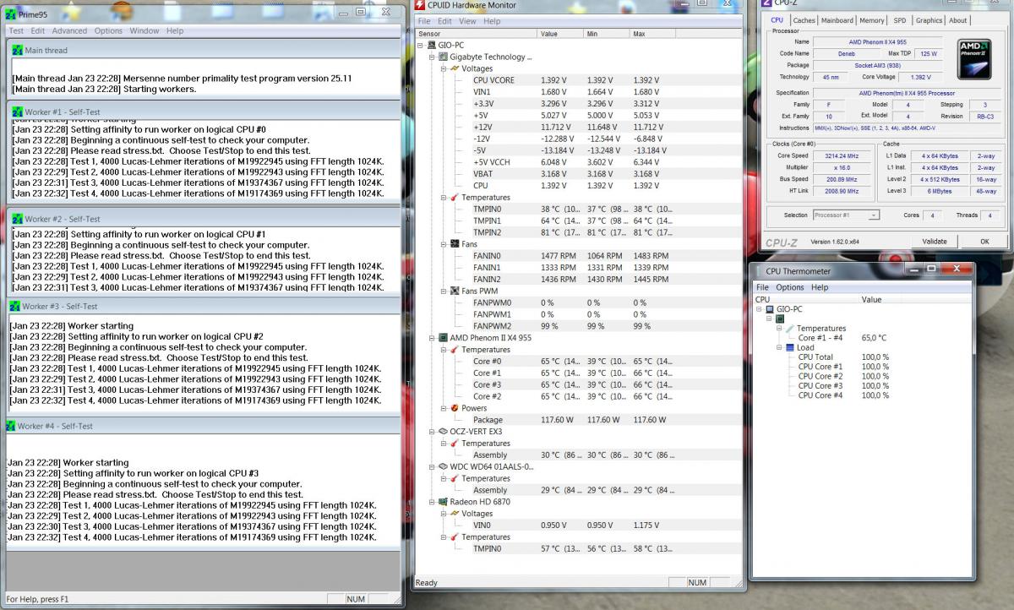1014x610 pixels.
Task: Switch to the SPD tab in CPU-Z
Action: [900, 20]
